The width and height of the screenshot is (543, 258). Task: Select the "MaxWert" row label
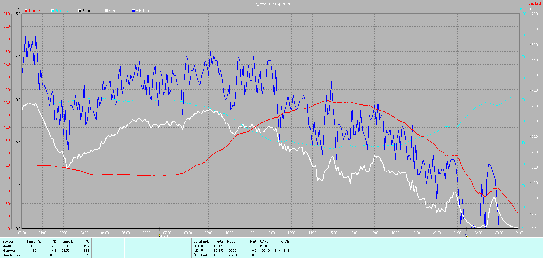[9, 251]
